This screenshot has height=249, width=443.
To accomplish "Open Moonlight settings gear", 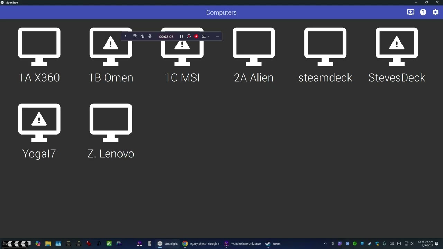I will 435,12.
